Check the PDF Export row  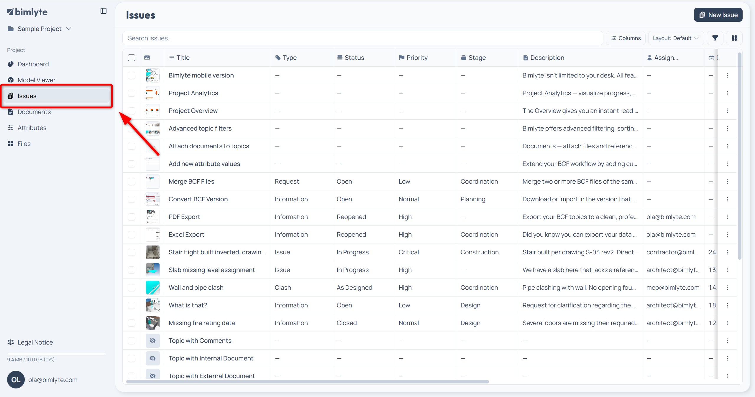pyautogui.click(x=132, y=217)
